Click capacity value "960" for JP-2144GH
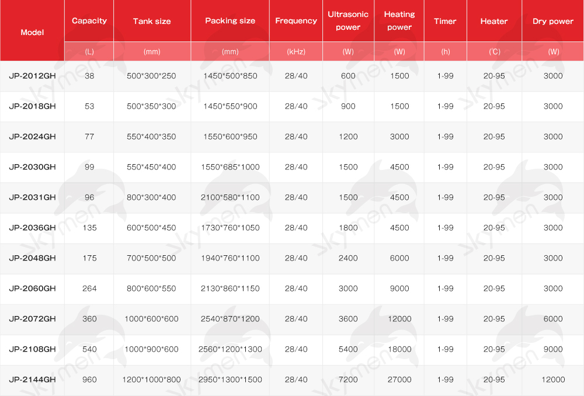This screenshot has height=396, width=584. pos(89,380)
